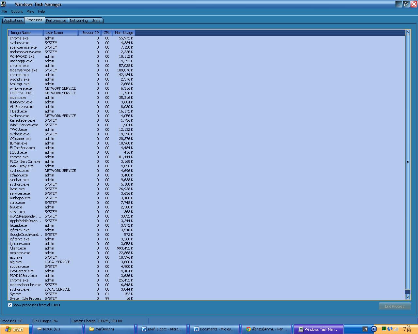Image resolution: width=418 pixels, height=334 pixels.
Task: Select the KaraokeSer.exe process
Action: [71, 120]
